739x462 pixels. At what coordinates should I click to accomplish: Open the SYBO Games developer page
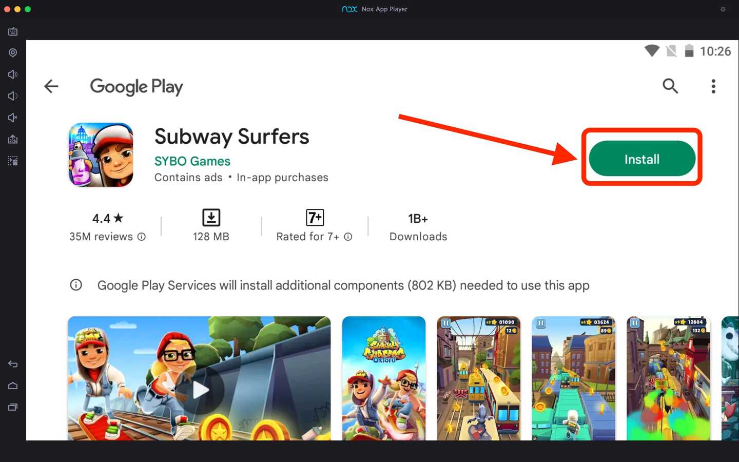192,161
